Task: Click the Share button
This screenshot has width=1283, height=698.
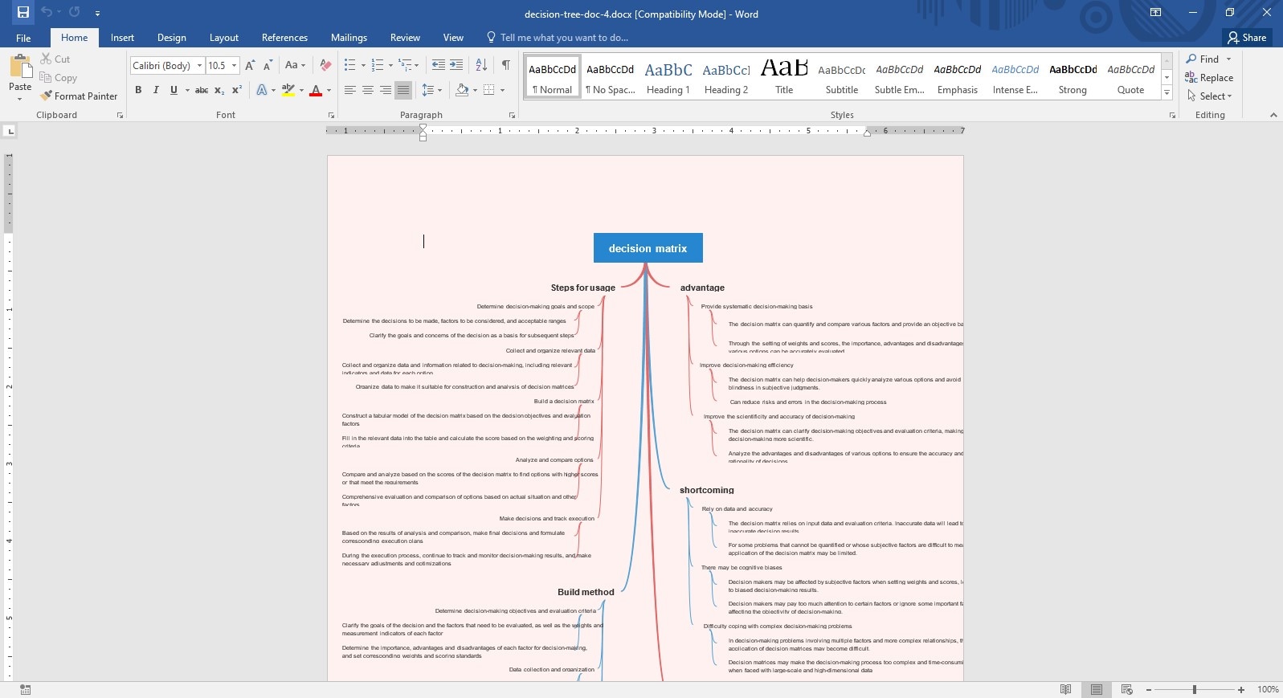Action: point(1247,38)
